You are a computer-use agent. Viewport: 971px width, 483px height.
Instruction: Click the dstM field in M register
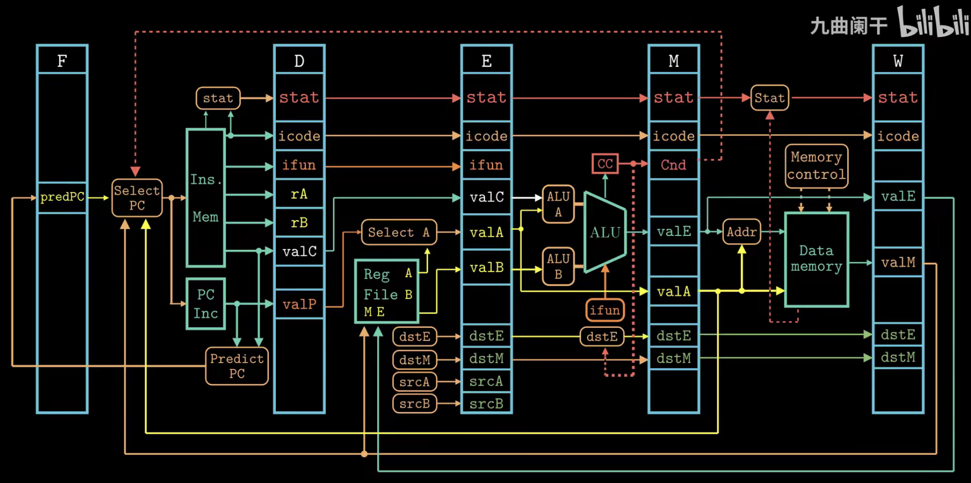click(674, 359)
